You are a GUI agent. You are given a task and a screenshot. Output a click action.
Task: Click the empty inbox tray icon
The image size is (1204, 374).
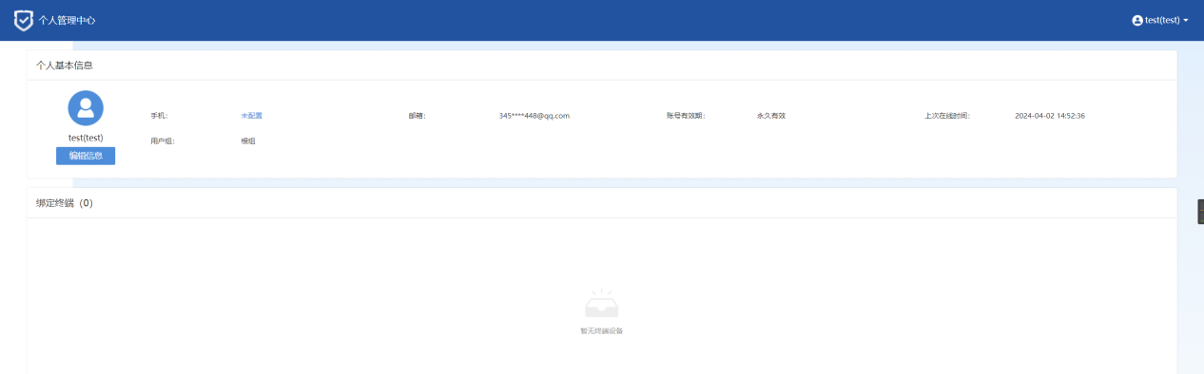click(x=601, y=305)
